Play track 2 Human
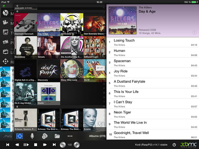The width and height of the screenshot is (199, 149). tap(153, 53)
